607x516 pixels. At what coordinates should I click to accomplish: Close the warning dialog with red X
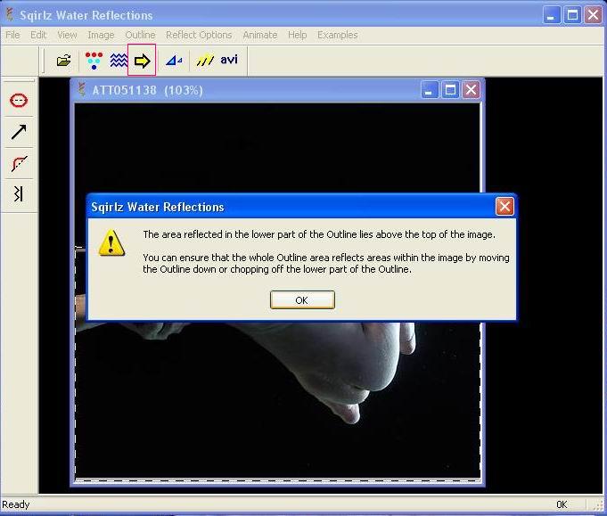pos(504,207)
